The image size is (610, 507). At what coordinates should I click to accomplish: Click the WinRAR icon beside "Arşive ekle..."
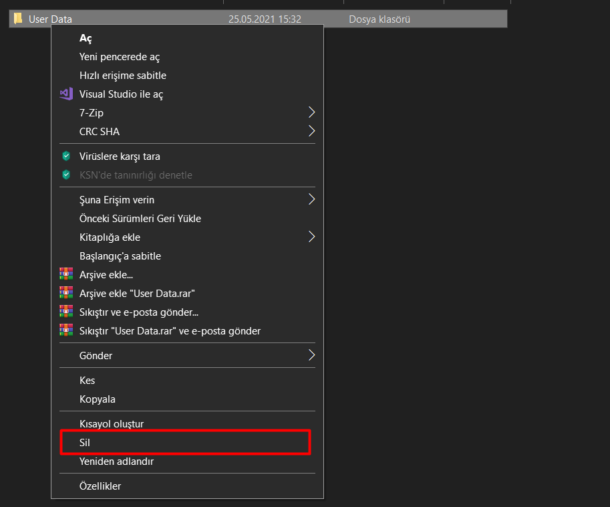pyautogui.click(x=65, y=274)
